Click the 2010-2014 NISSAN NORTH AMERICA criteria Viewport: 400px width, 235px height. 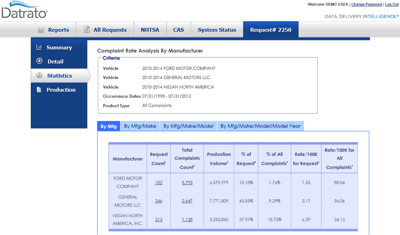click(178, 87)
